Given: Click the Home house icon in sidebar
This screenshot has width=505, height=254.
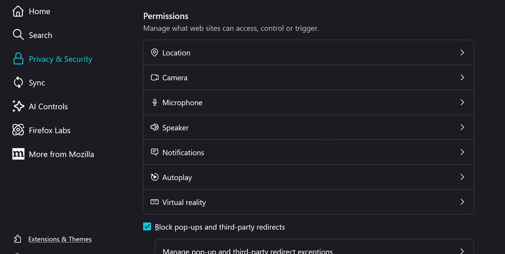Looking at the screenshot, I should pos(18,11).
